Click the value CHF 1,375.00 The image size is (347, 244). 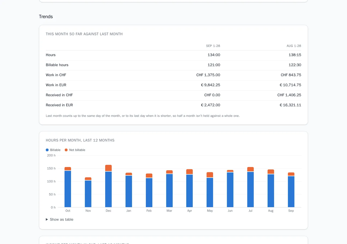[208, 75]
